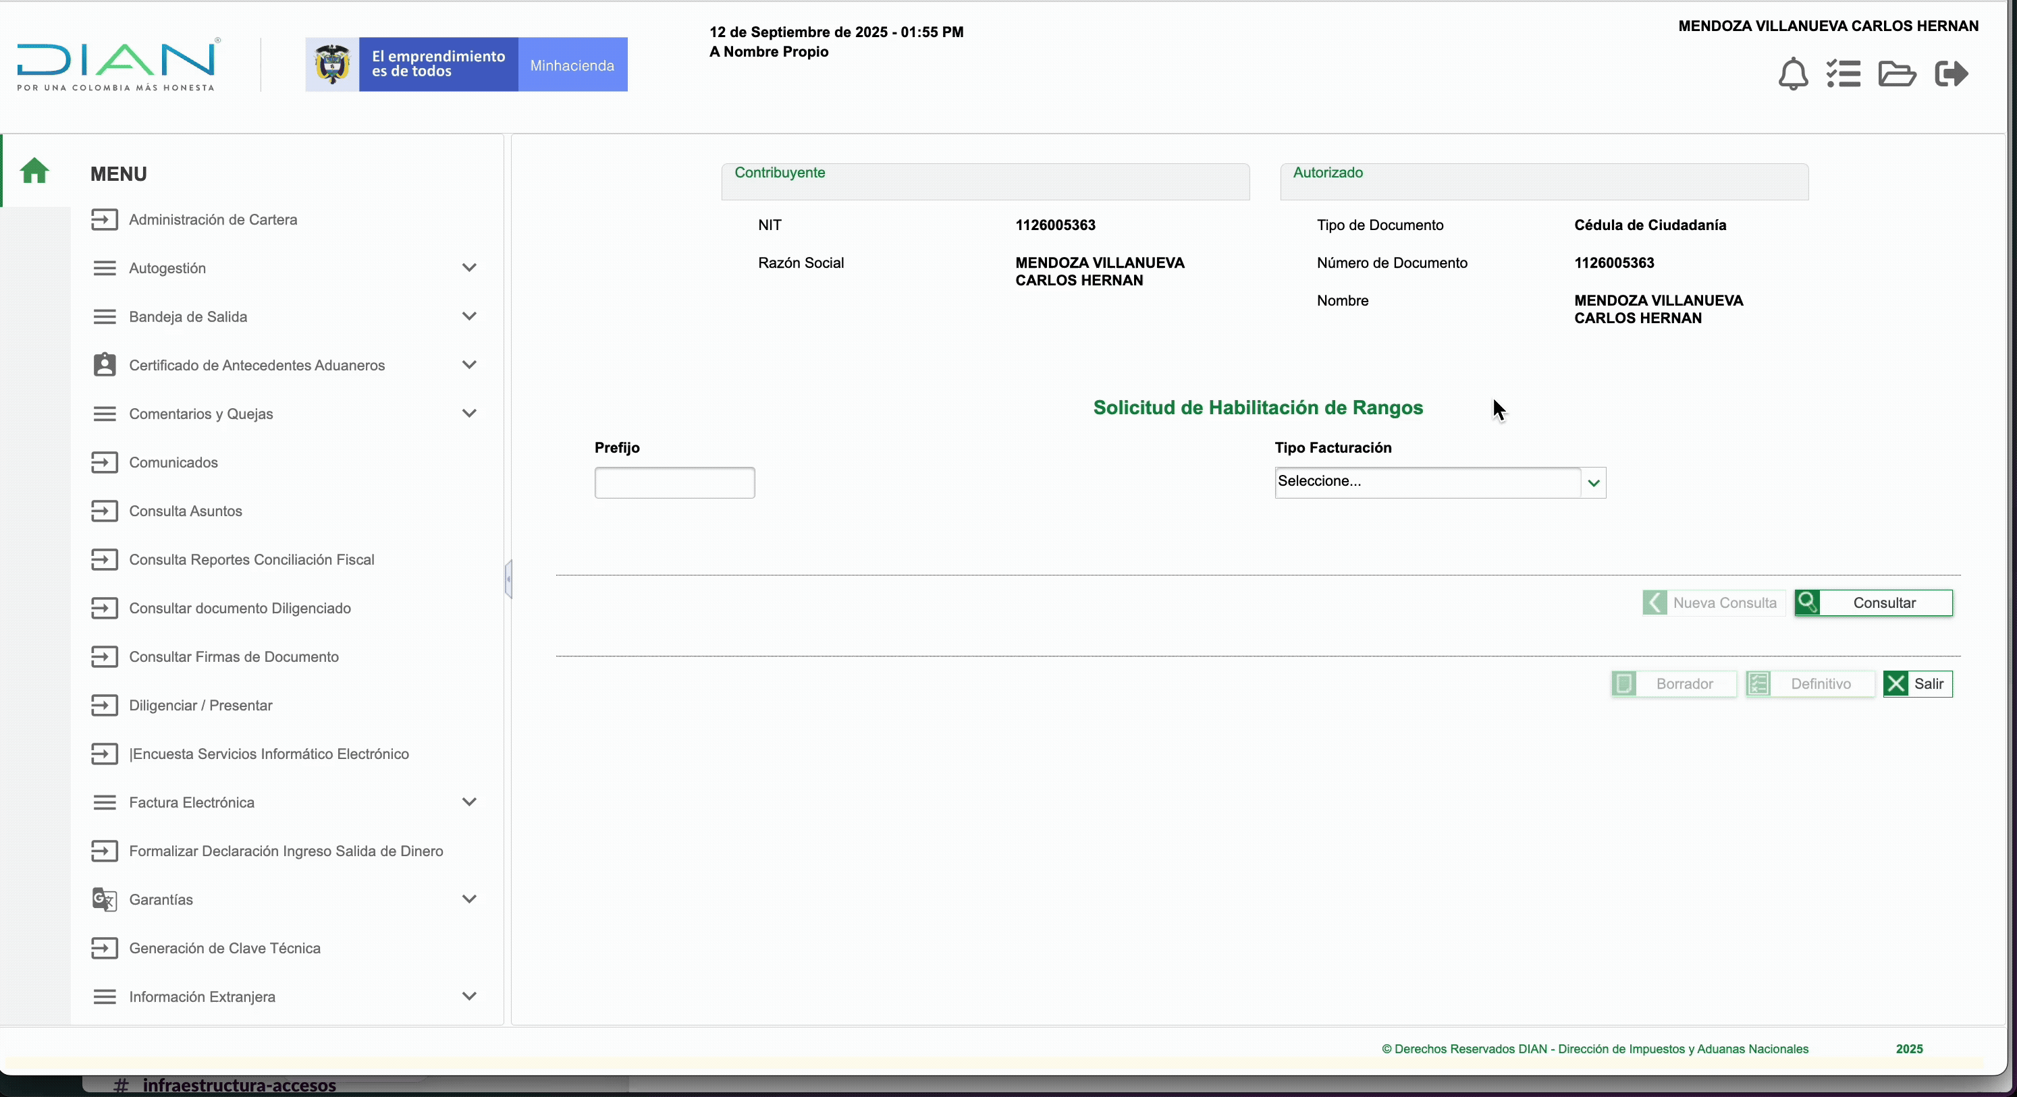Click Cédula de Ciudadanía text
The height and width of the screenshot is (1097, 2017).
1650,225
